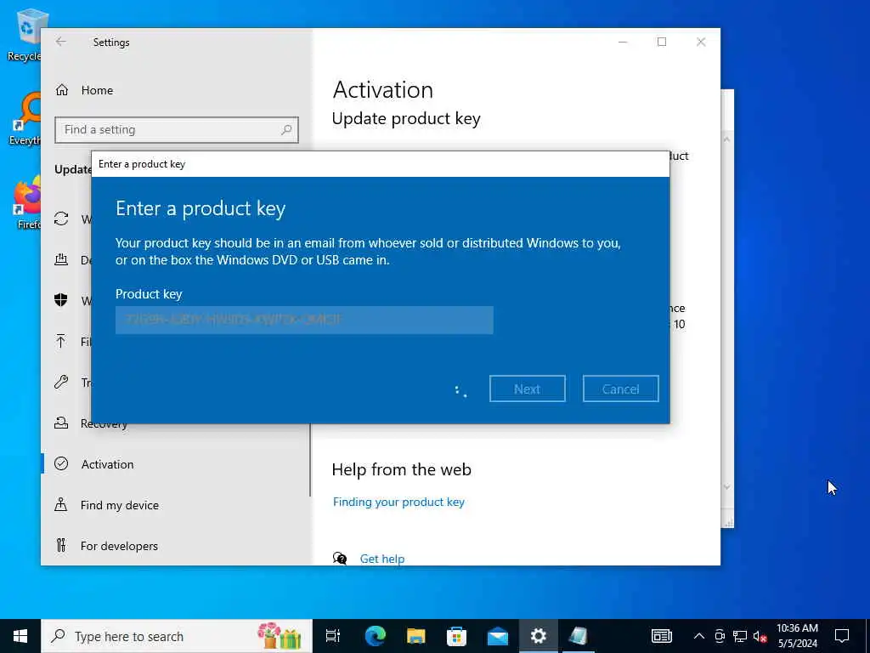Go back with the Settings back arrow
The height and width of the screenshot is (653, 870).
click(61, 42)
